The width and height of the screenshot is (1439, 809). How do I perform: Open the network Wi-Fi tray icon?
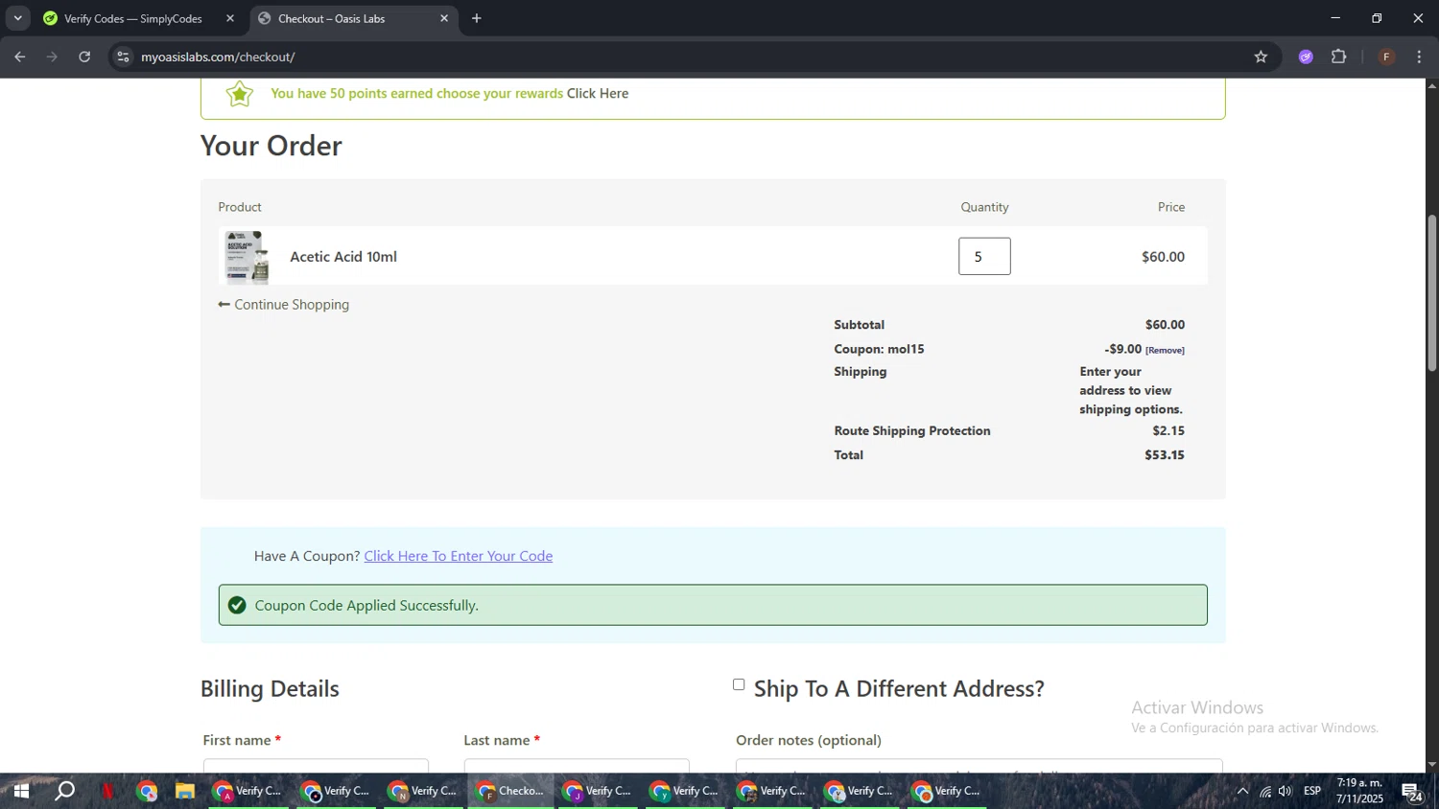tap(1265, 792)
